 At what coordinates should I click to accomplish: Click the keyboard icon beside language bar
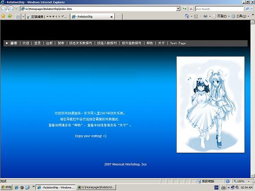[223, 188]
